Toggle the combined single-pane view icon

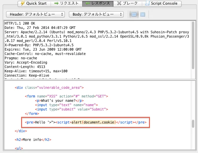tap(142, 14)
